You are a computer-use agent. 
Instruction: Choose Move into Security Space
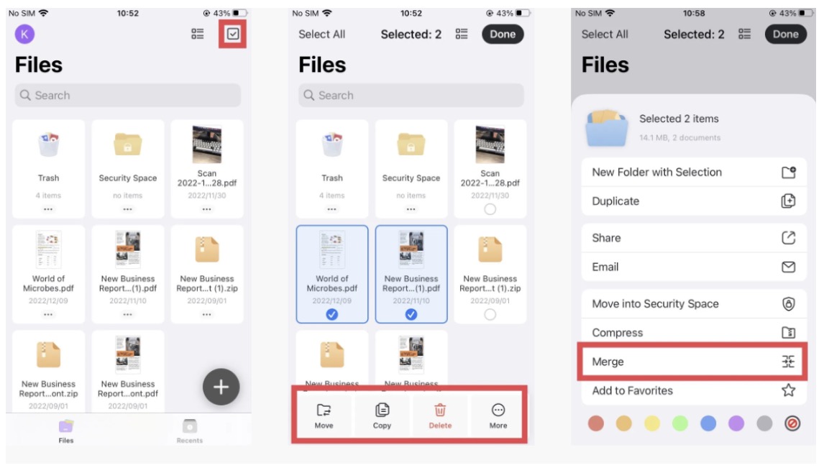click(x=693, y=303)
